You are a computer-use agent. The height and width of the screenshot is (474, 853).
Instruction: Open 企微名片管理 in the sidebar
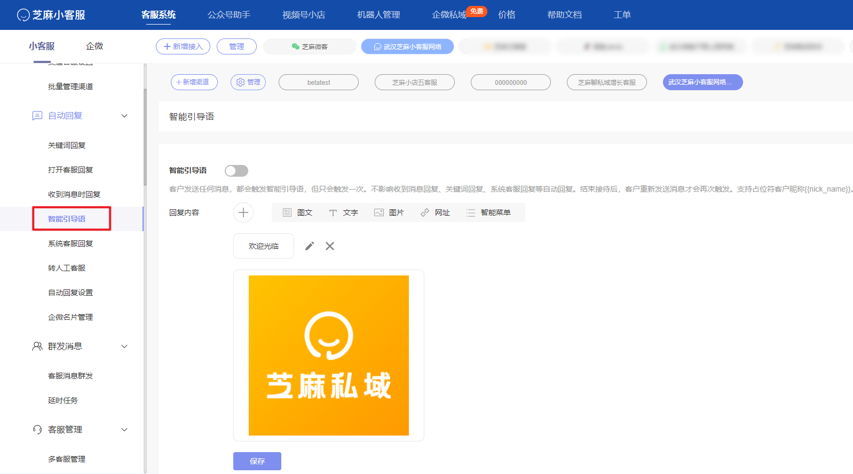click(70, 317)
